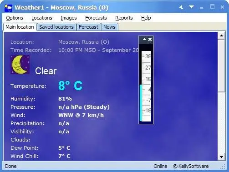Click the 7° C wind chill value
This screenshot has width=229, height=172.
tap(64, 156)
